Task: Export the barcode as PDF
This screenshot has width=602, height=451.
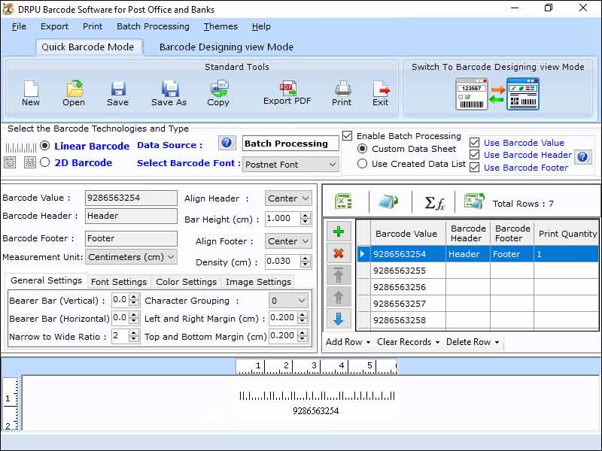Action: 287,92
